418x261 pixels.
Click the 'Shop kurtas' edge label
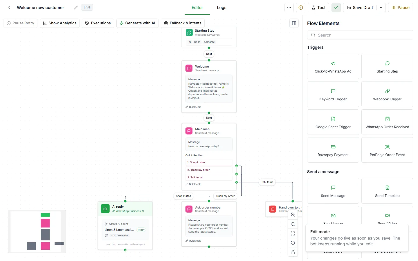[x=183, y=196]
